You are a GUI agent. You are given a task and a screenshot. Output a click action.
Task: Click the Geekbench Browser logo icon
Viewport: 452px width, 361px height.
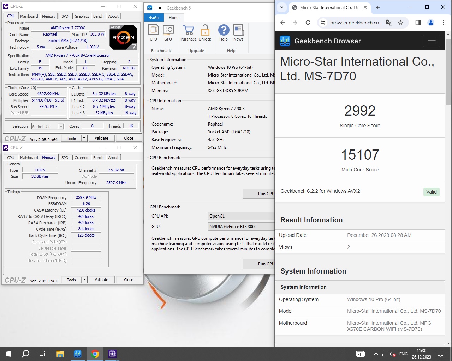(x=285, y=41)
